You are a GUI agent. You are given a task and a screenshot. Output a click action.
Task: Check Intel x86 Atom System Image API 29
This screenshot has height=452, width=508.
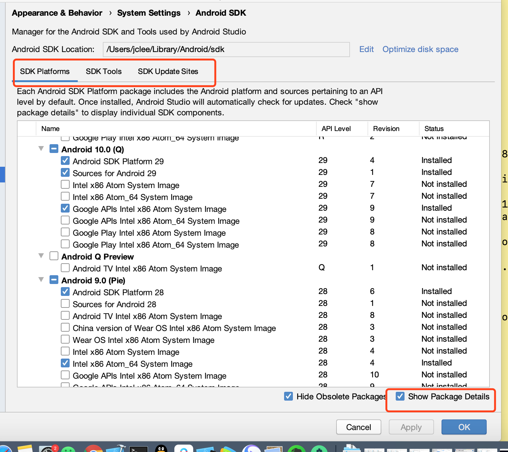(x=65, y=185)
